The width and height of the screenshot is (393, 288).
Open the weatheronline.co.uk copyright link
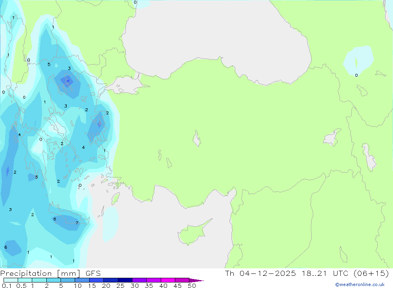(x=360, y=284)
